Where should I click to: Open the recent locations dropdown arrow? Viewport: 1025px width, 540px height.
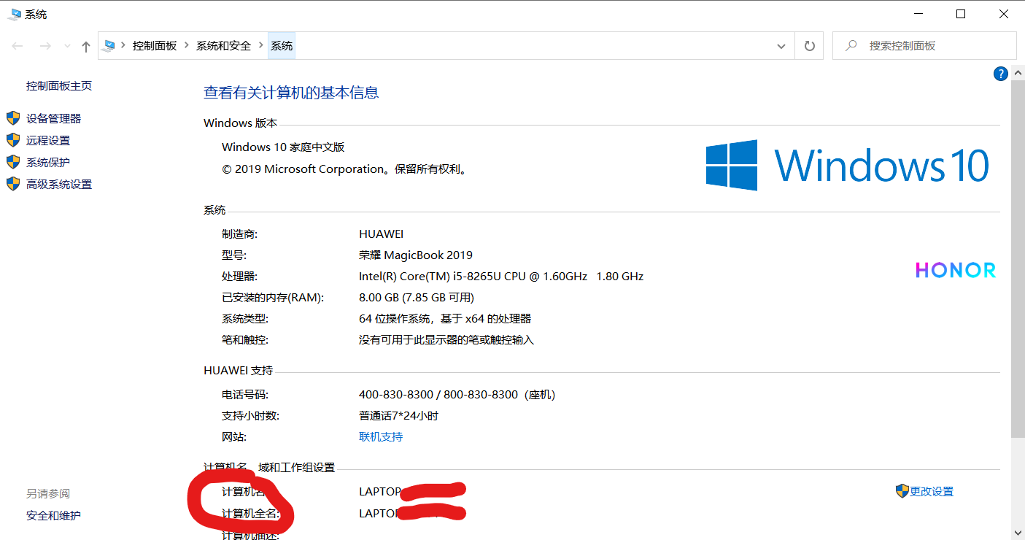pyautogui.click(x=67, y=46)
